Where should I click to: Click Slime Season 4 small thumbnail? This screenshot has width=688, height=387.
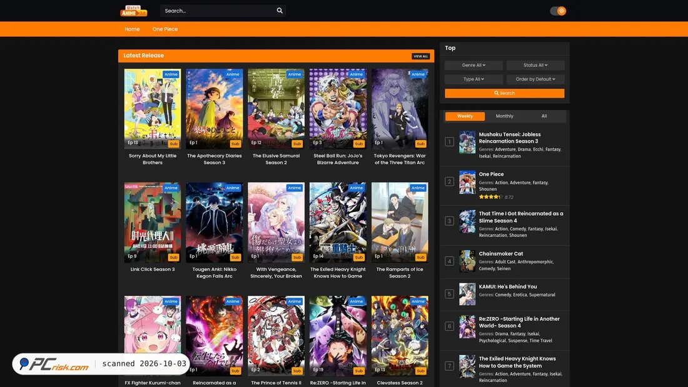pyautogui.click(x=467, y=221)
